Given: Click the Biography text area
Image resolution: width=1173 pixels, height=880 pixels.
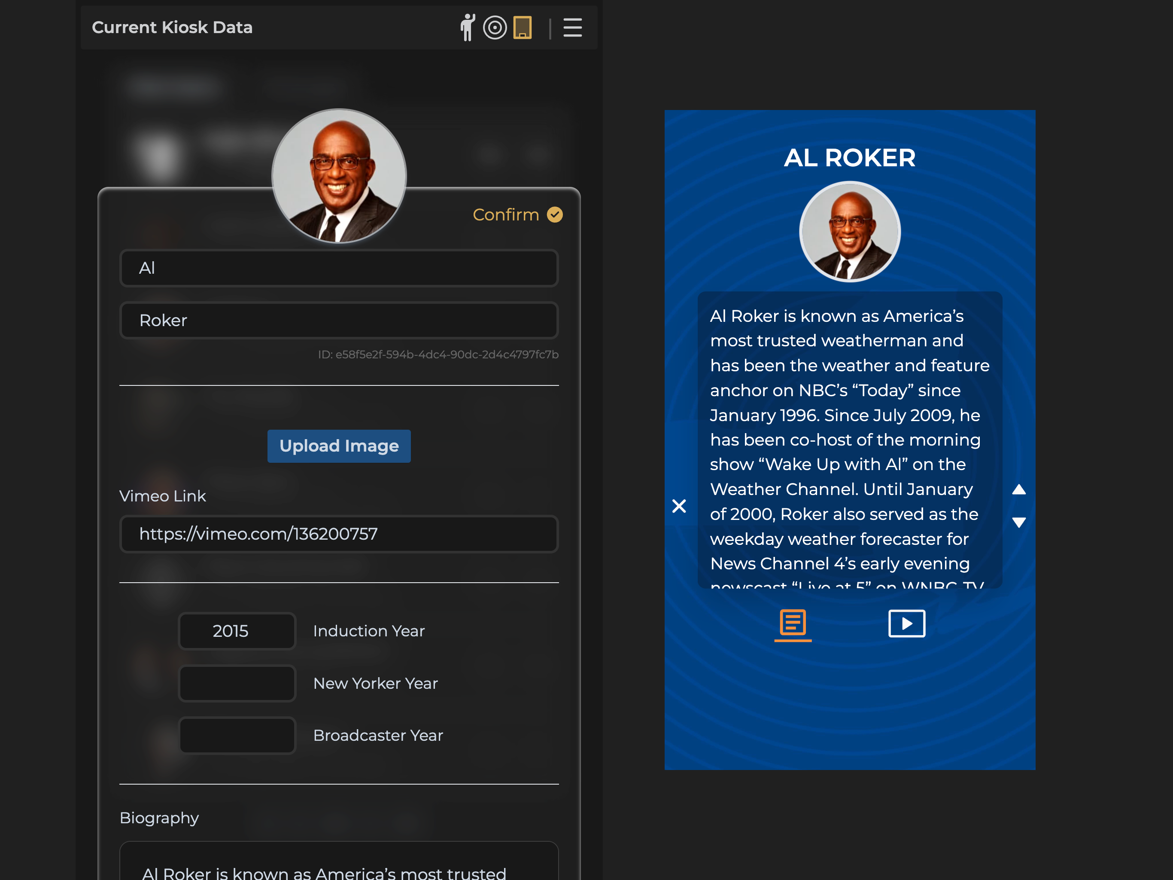Looking at the screenshot, I should [339, 865].
